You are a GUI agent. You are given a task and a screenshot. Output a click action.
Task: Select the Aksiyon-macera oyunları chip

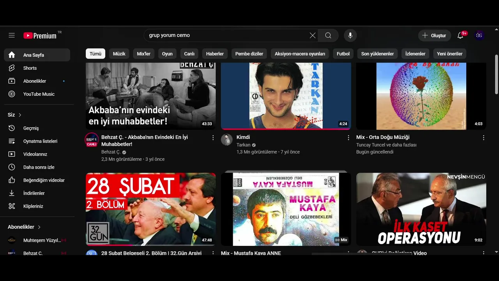300,54
